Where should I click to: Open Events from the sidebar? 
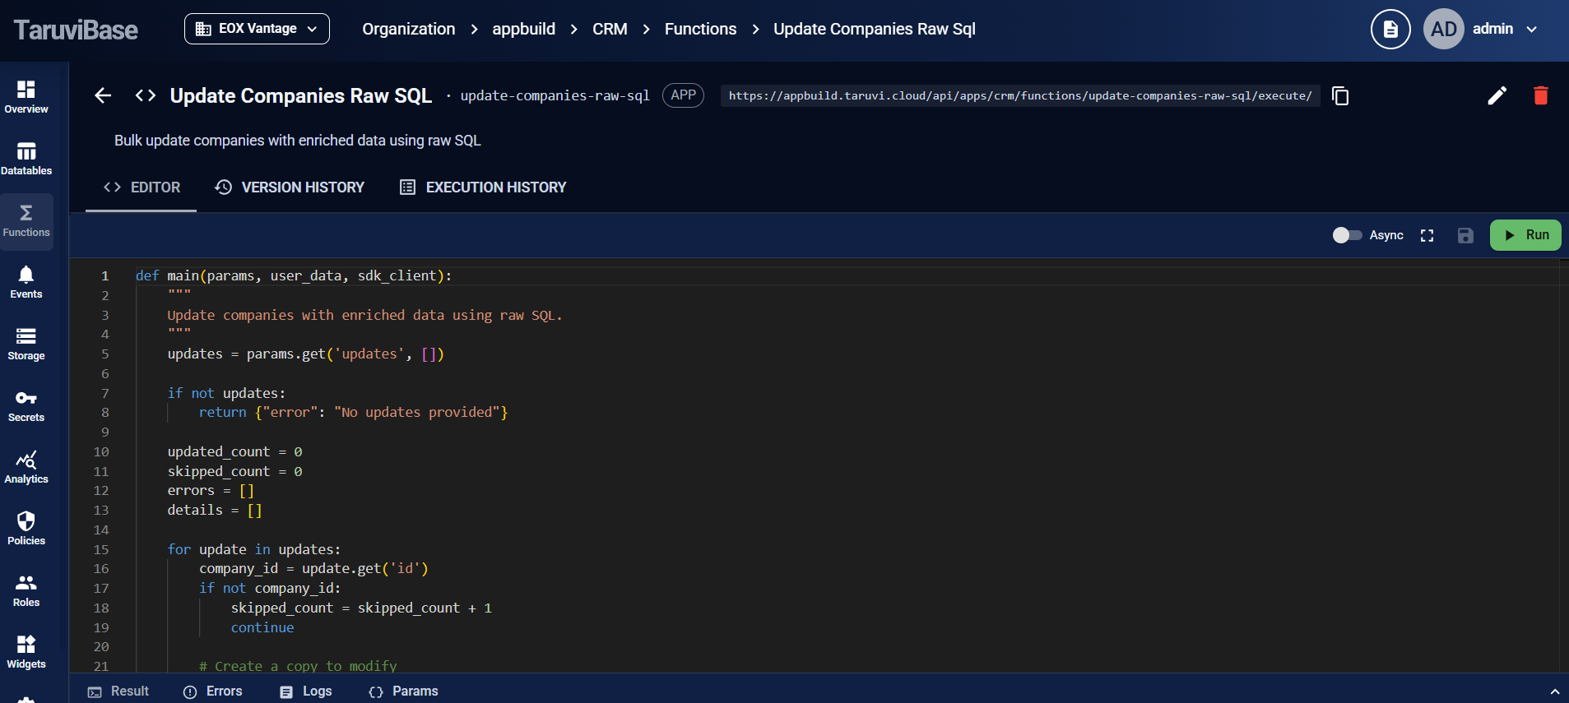click(26, 282)
